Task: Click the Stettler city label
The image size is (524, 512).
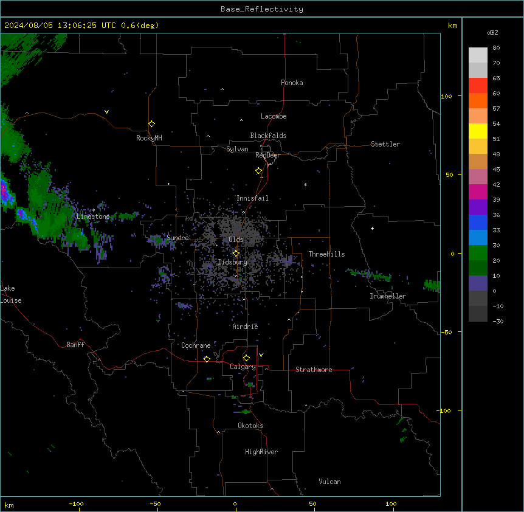Action: pyautogui.click(x=385, y=144)
